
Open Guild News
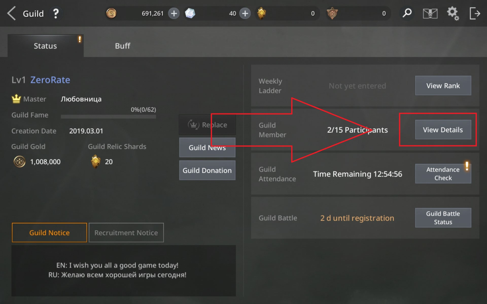[207, 147]
